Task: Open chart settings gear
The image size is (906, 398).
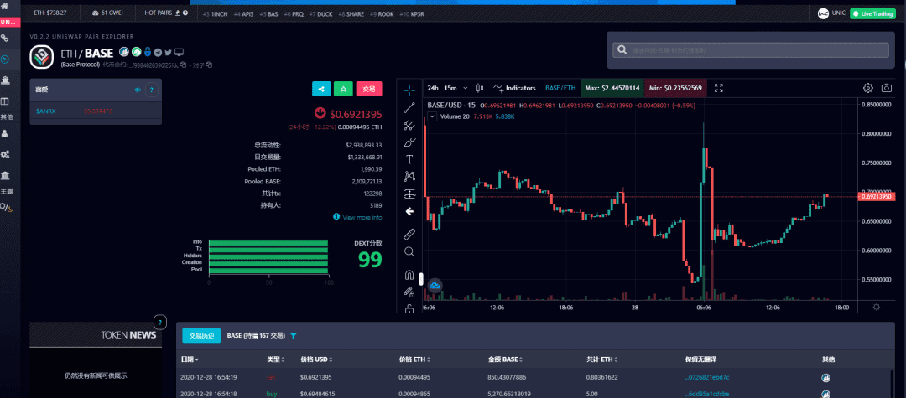Action: click(868, 88)
